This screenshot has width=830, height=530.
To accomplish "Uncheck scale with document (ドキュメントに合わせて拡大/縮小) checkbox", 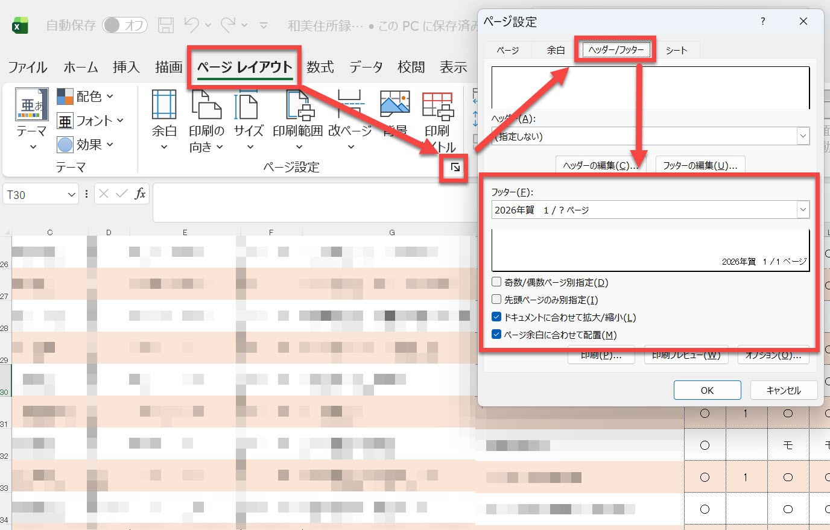I will [496, 317].
